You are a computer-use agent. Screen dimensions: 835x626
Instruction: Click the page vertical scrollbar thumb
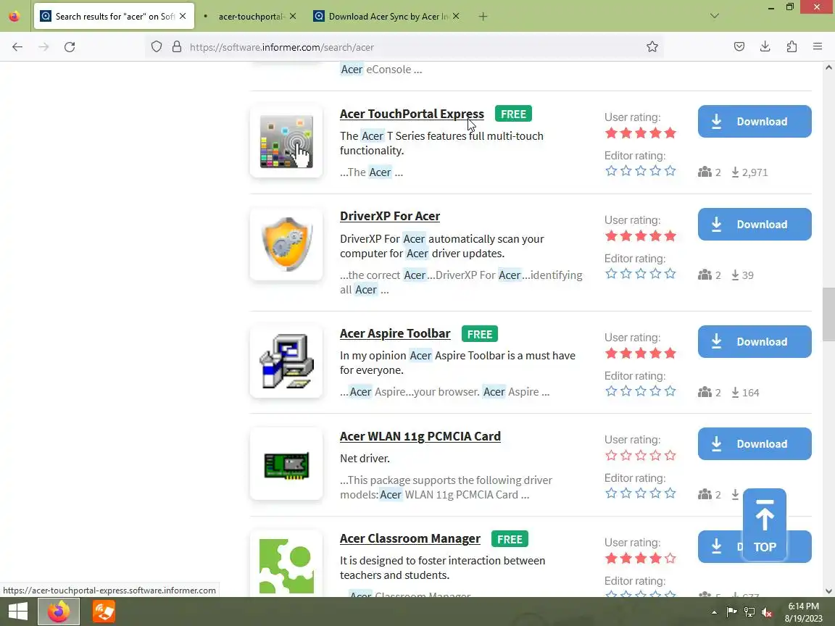(828, 314)
